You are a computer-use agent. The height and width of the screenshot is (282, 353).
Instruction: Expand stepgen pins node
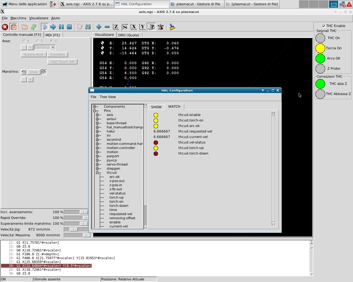pos(97,169)
